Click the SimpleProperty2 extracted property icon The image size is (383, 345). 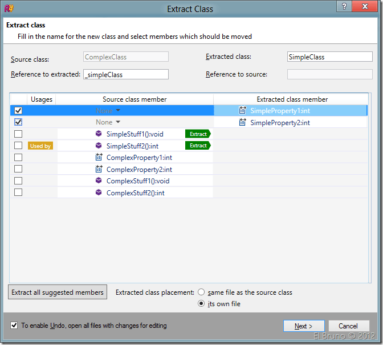[x=242, y=122]
